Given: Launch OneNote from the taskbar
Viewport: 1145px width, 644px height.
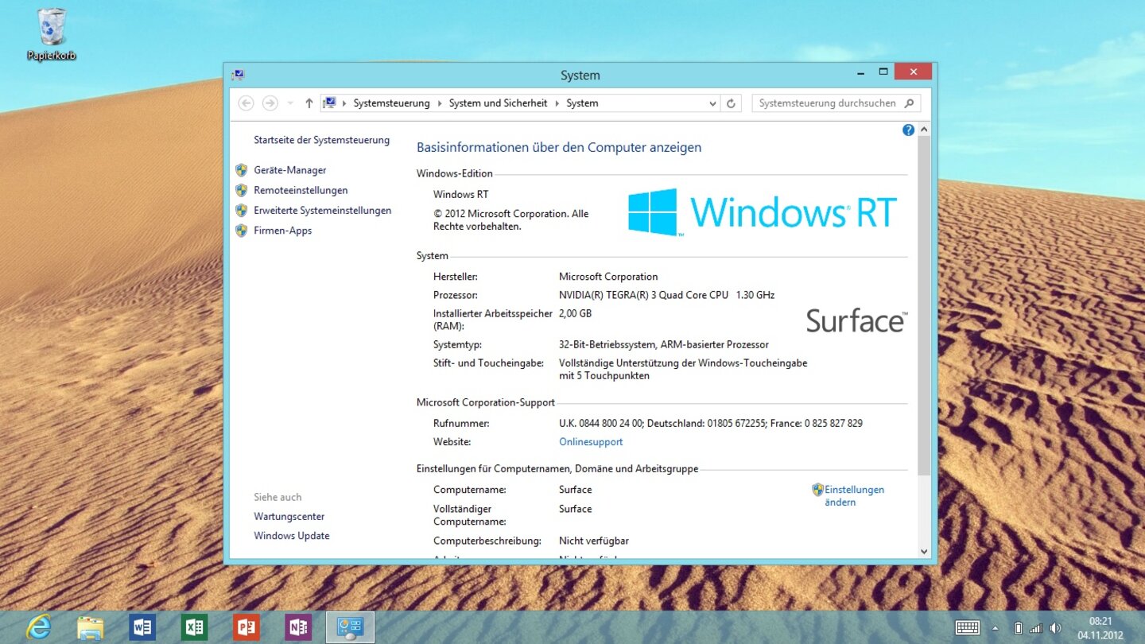Looking at the screenshot, I should pos(298,627).
